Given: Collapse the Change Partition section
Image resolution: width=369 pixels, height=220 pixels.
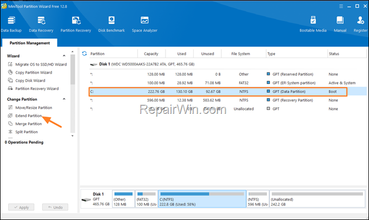Looking at the screenshot, I should [64, 99].
